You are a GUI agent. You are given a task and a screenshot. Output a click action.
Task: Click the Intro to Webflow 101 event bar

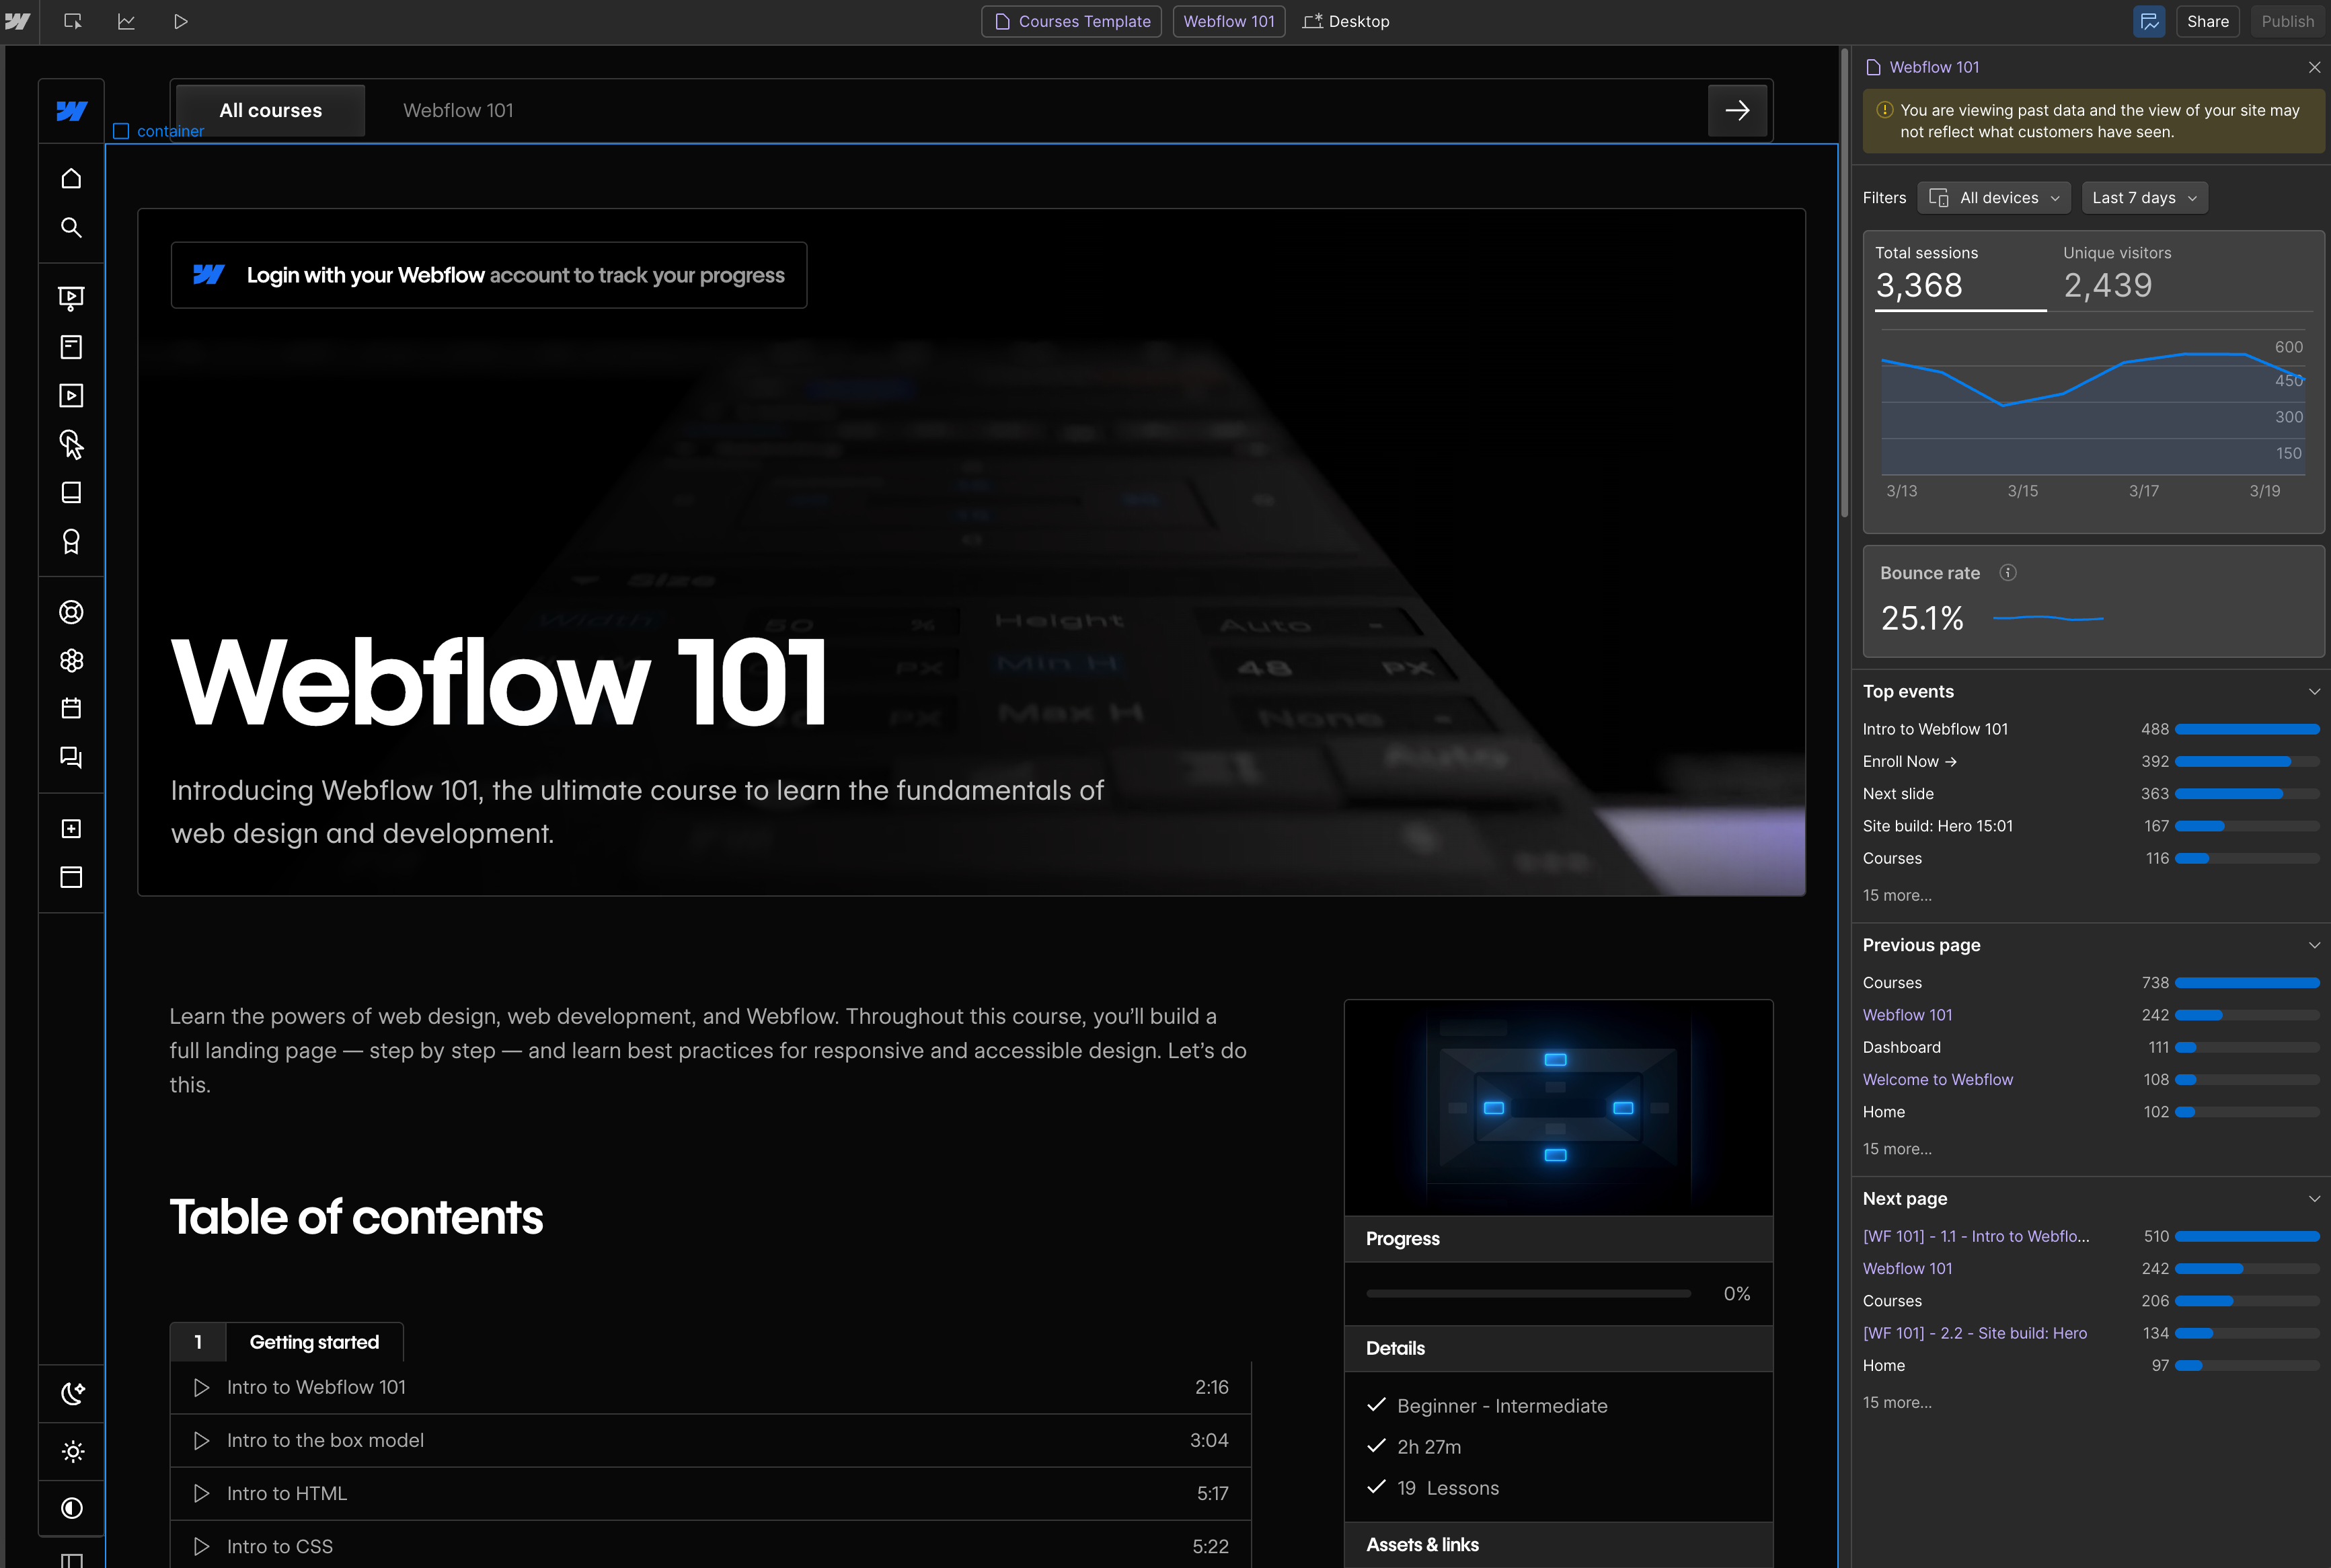2247,729
